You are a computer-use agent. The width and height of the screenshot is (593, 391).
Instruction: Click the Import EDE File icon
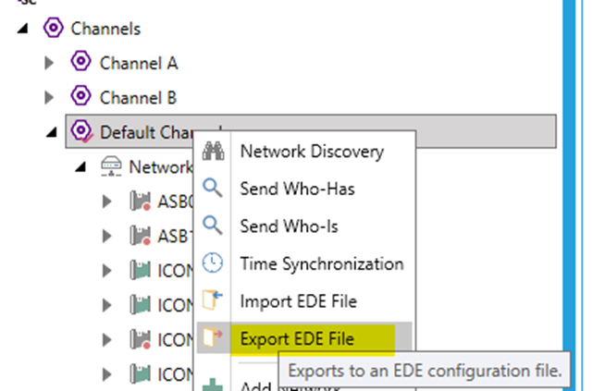pos(214,300)
